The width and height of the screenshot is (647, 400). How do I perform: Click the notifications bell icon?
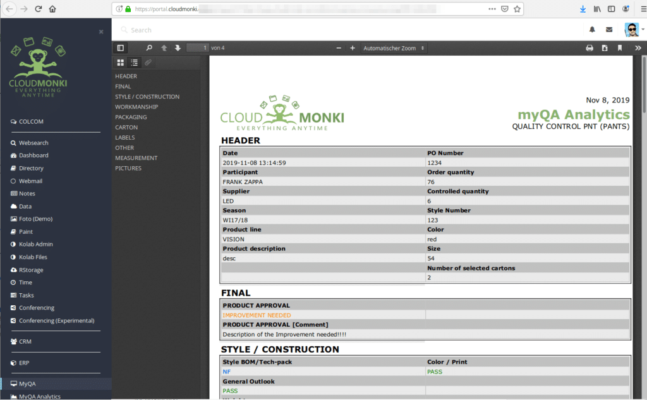592,30
